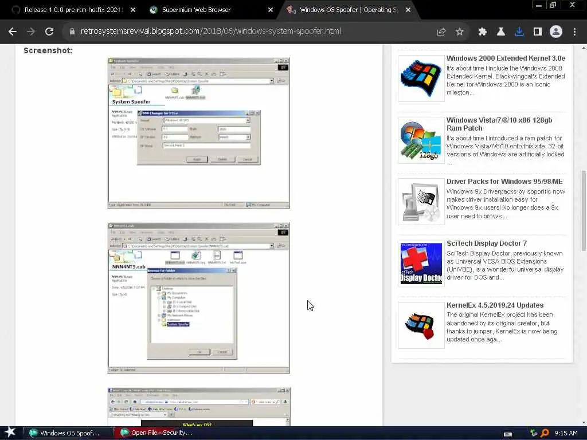This screenshot has width=587, height=440.
Task: Close the Windows OS Spoofer tab
Action: click(408, 10)
